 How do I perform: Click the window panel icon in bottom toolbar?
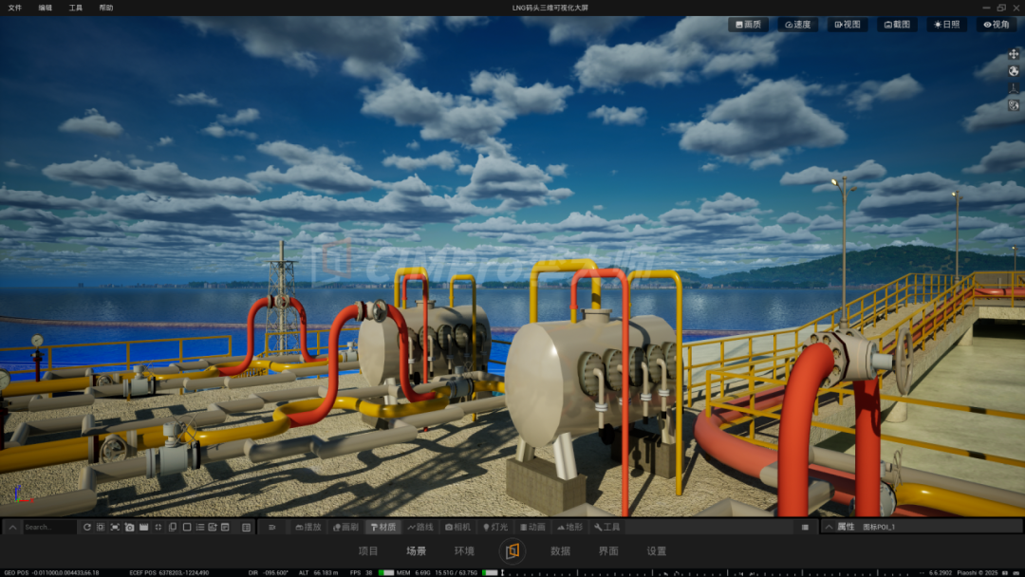point(225,527)
